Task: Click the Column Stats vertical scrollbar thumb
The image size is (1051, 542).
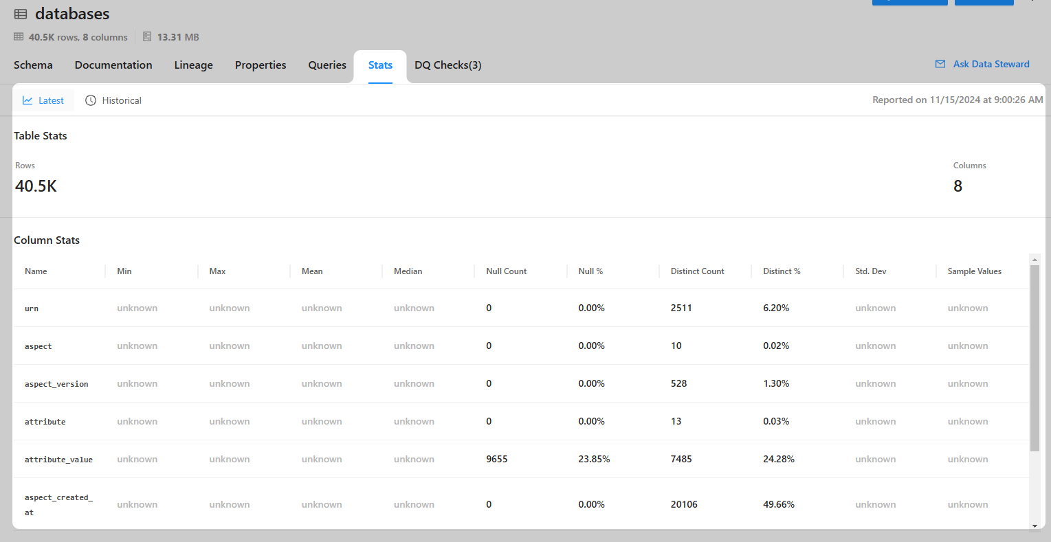Action: pos(1035,358)
